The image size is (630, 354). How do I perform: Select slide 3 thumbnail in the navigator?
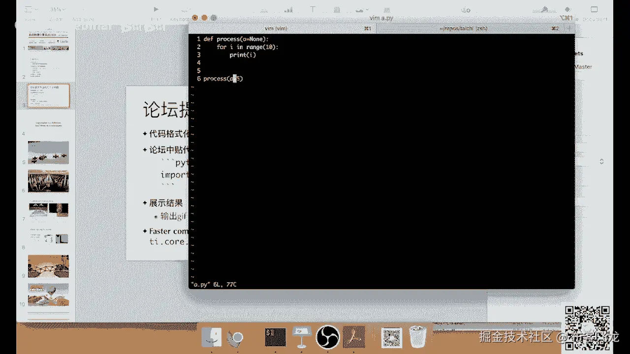[48, 96]
